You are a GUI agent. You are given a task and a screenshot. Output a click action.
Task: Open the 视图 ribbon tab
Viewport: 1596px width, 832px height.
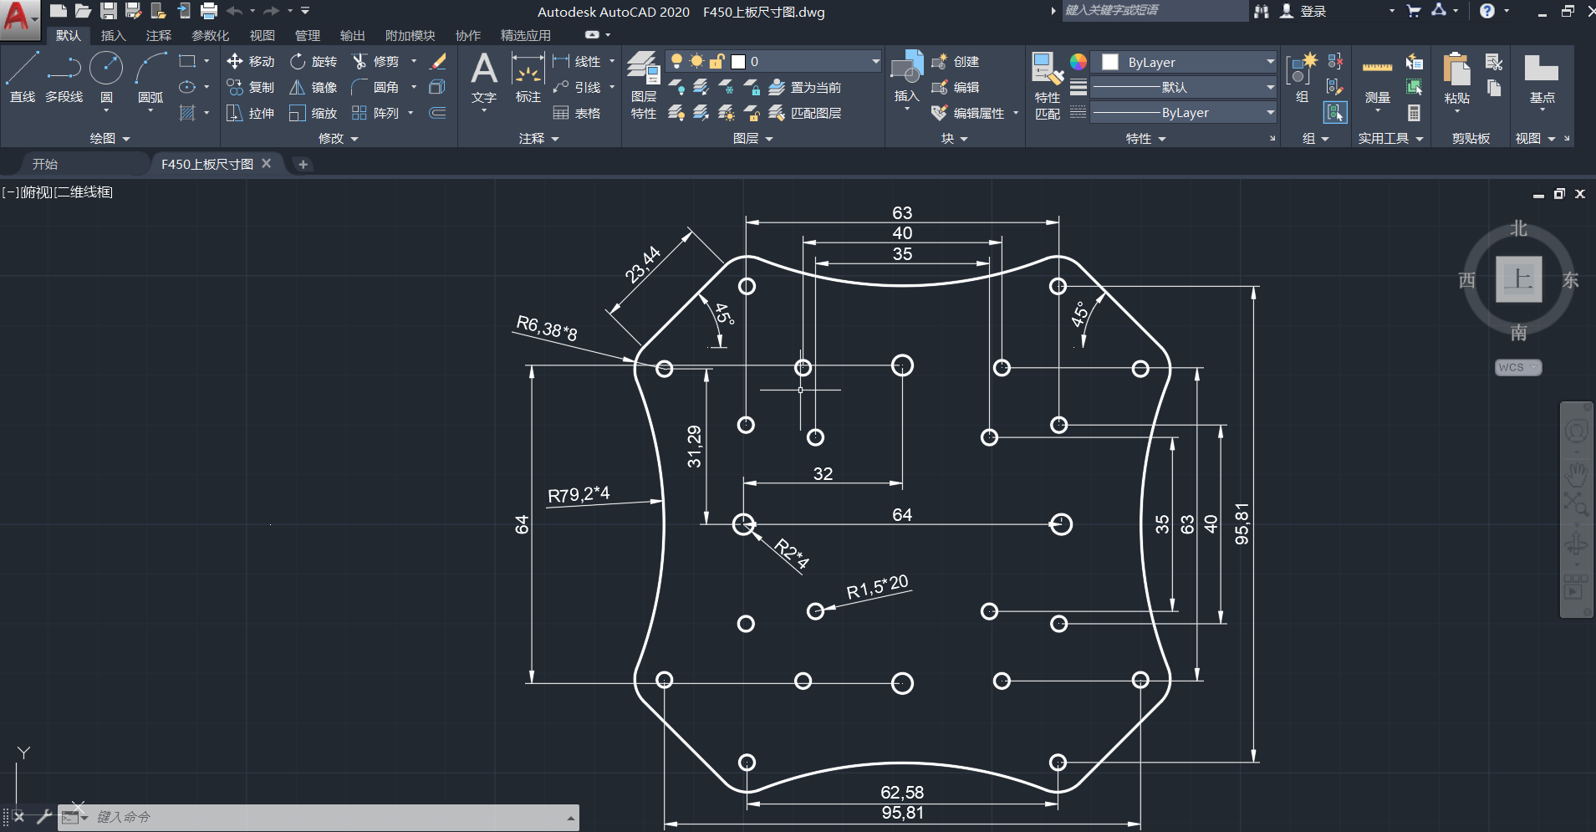point(263,35)
